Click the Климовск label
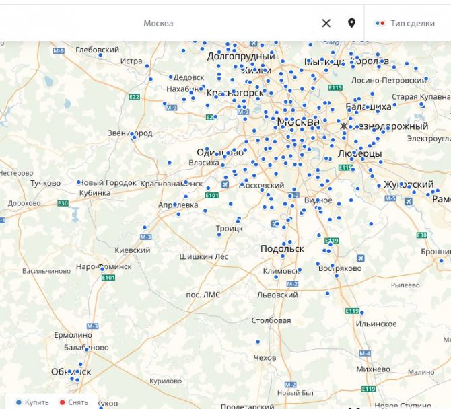This screenshot has width=451, height=409. pos(281,271)
